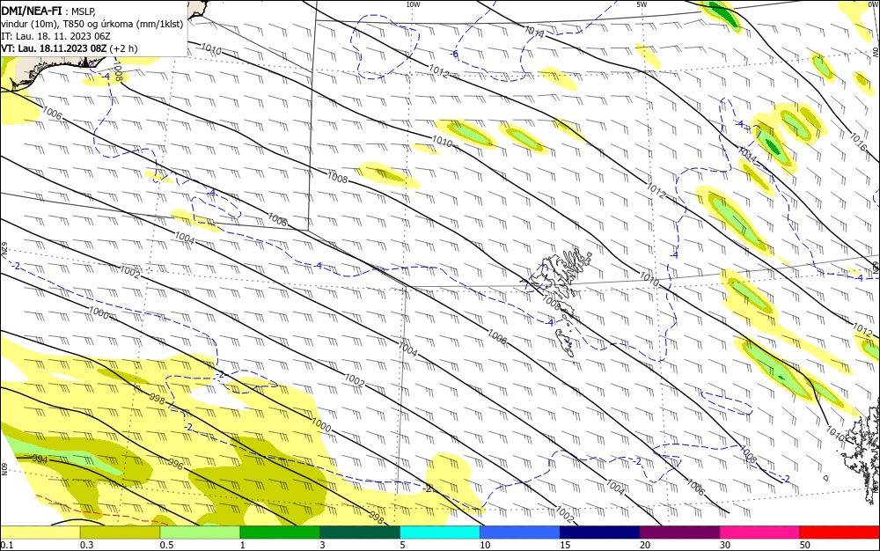
Task: Pick the blue 10–15 legend swatch
Action: 520,533
